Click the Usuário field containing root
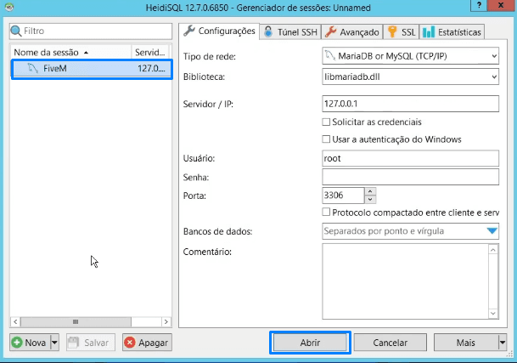This screenshot has height=363, width=517. 410,158
